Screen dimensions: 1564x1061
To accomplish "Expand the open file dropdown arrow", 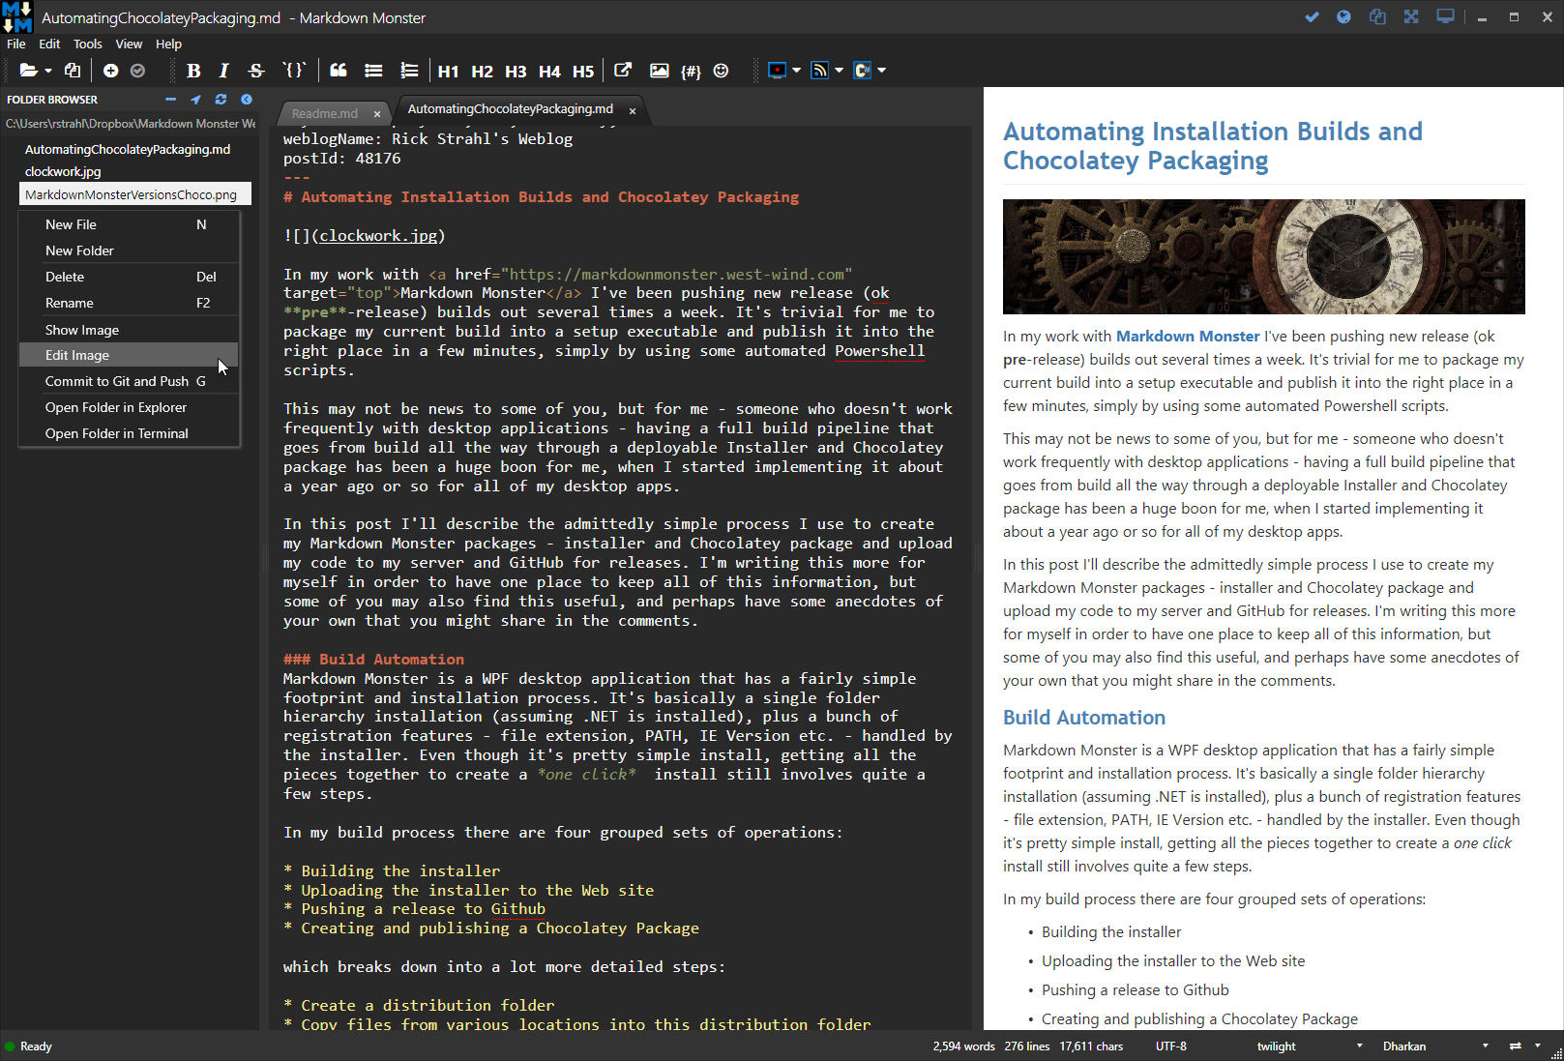I will pyautogui.click(x=48, y=71).
